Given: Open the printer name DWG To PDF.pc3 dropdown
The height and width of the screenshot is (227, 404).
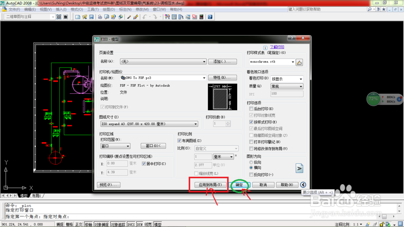Looking at the screenshot, I should pos(163,78).
